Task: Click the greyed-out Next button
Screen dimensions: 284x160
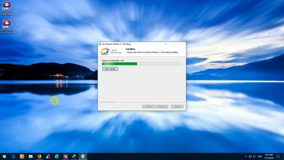Action: 162,107
